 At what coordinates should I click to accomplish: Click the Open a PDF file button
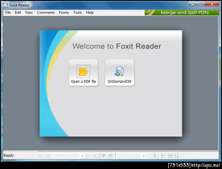(x=83, y=72)
